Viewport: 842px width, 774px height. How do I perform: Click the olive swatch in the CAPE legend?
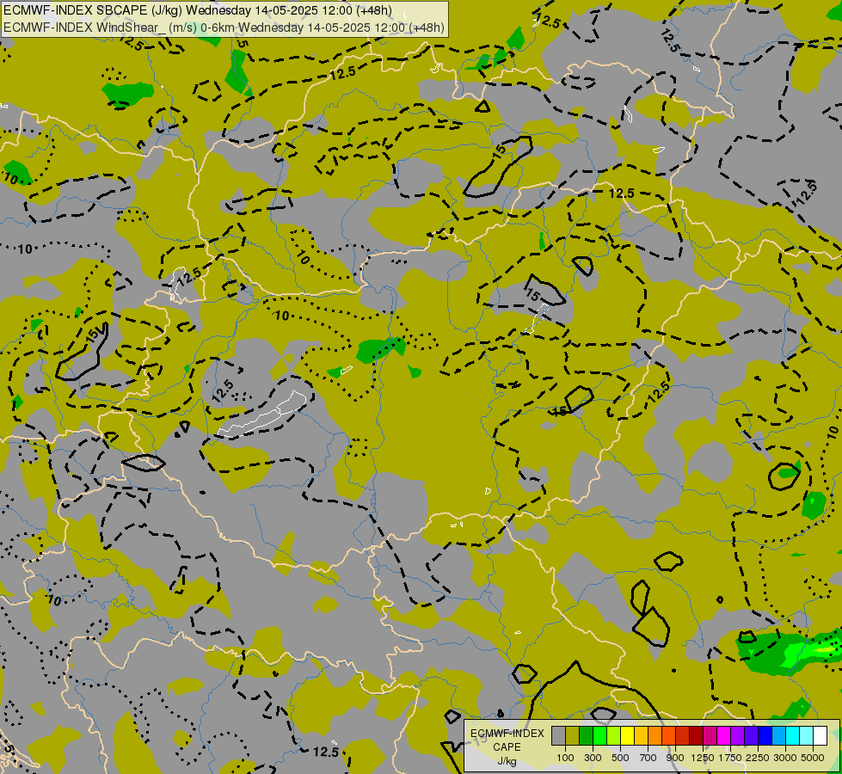[573, 735]
